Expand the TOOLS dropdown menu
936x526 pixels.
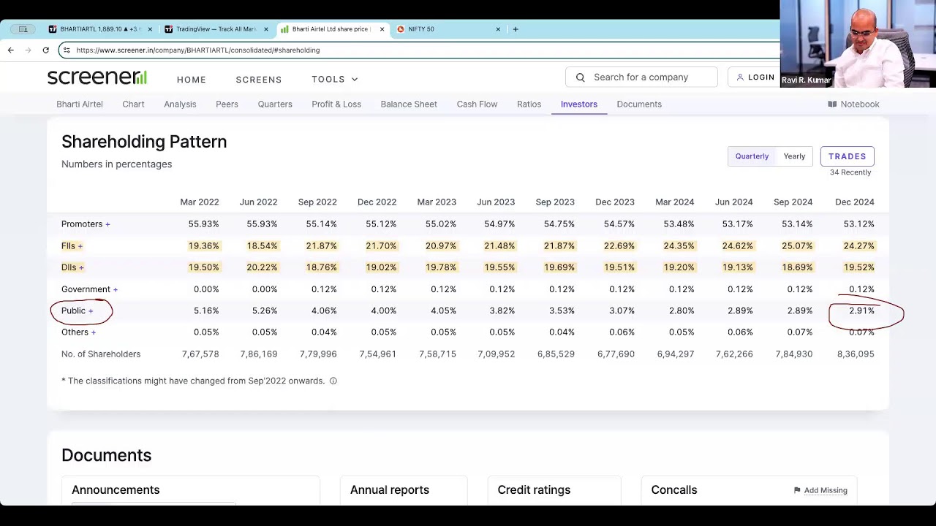point(335,79)
